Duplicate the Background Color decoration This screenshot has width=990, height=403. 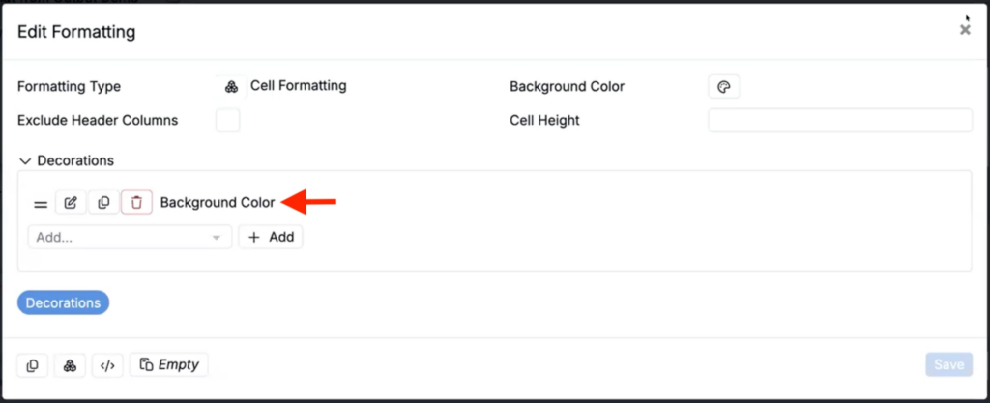[103, 202]
